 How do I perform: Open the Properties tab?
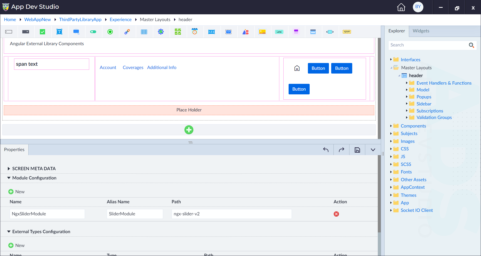coord(14,150)
